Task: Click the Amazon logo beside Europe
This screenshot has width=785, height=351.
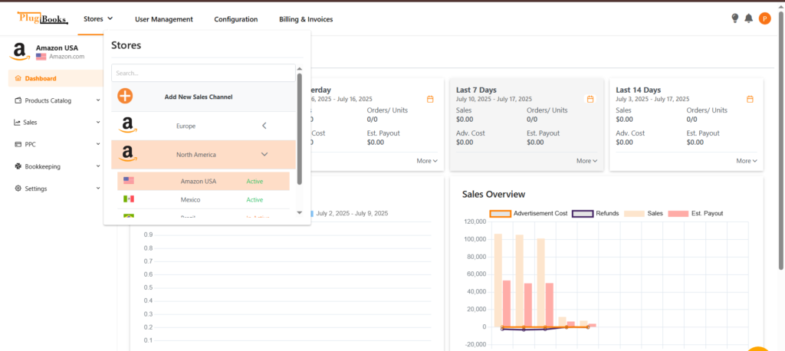Action: click(128, 125)
